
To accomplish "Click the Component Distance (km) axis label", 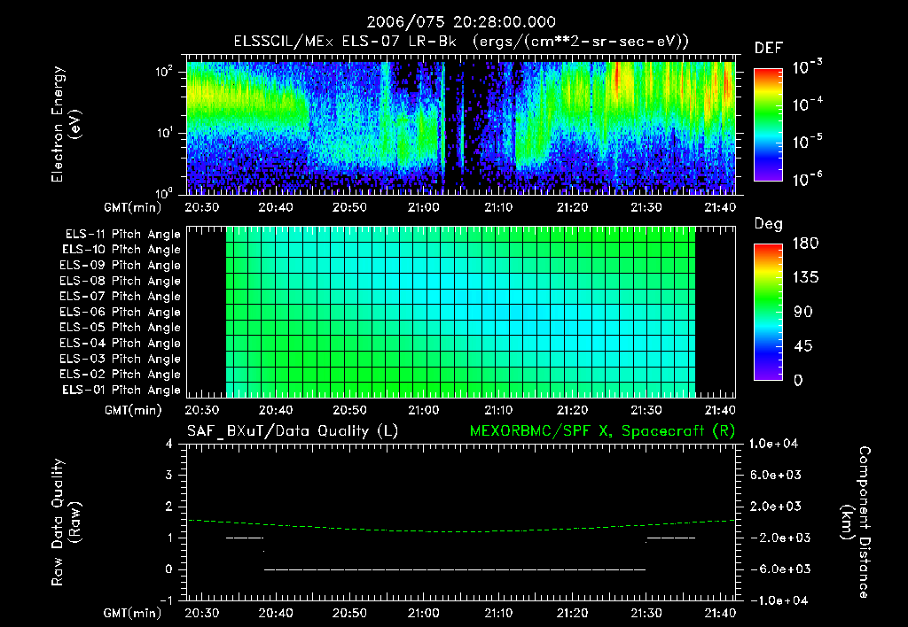I will (x=856, y=522).
